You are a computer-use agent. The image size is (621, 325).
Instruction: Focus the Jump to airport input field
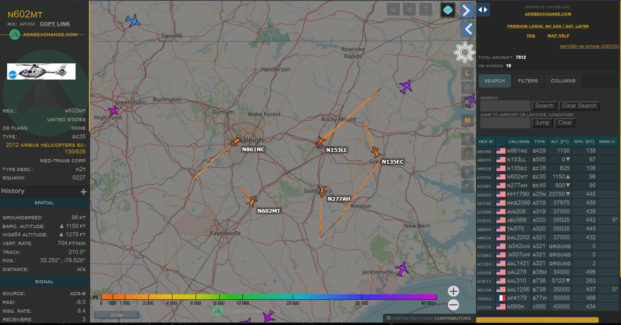coord(505,123)
